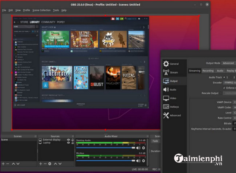The height and width of the screenshot is (173, 236).
Task: Pop out the Sources dock icon
Action: pyautogui.click(x=73, y=136)
